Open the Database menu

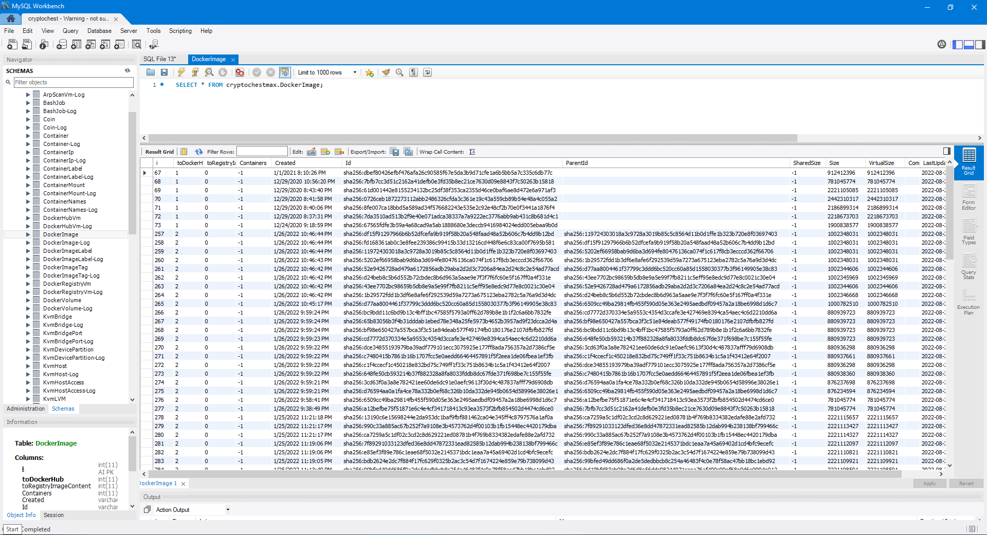pyautogui.click(x=99, y=31)
